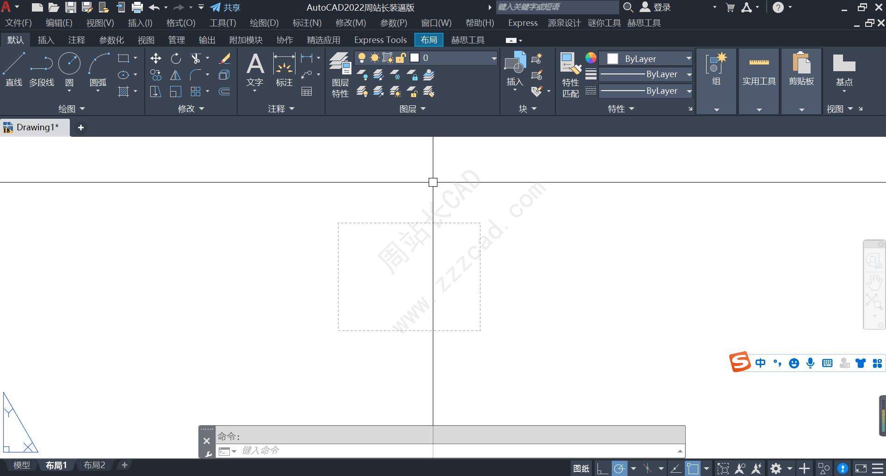Expand the ByLayer color dropdown

[689, 59]
